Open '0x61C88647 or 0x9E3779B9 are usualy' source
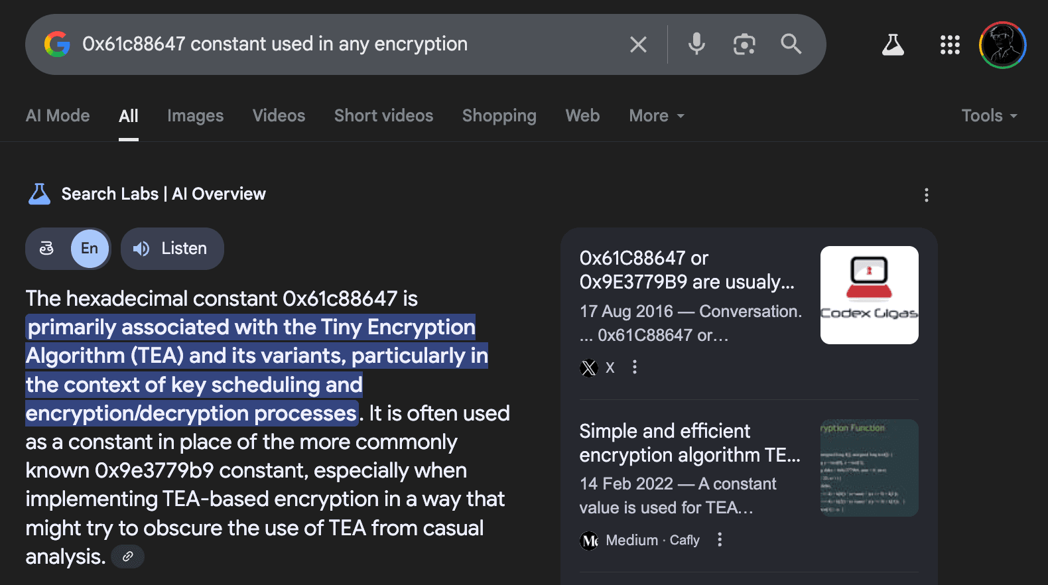Viewport: 1048px width, 585px height. pyautogui.click(x=687, y=270)
